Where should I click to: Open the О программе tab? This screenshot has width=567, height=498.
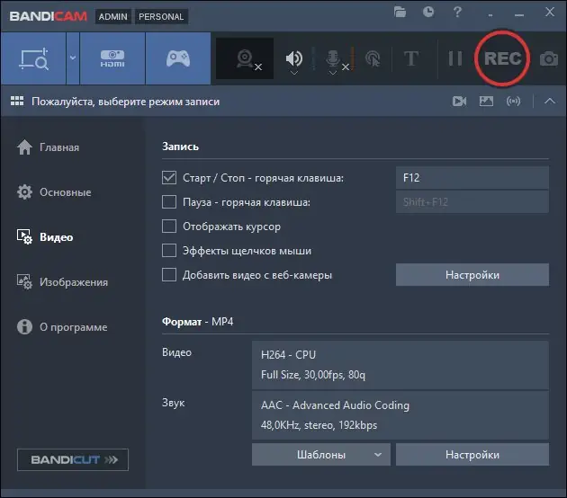[x=62, y=327]
